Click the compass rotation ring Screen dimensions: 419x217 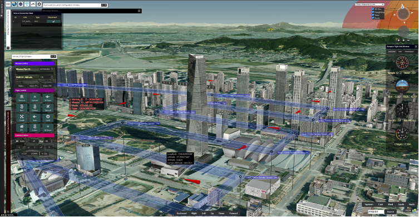403,13
